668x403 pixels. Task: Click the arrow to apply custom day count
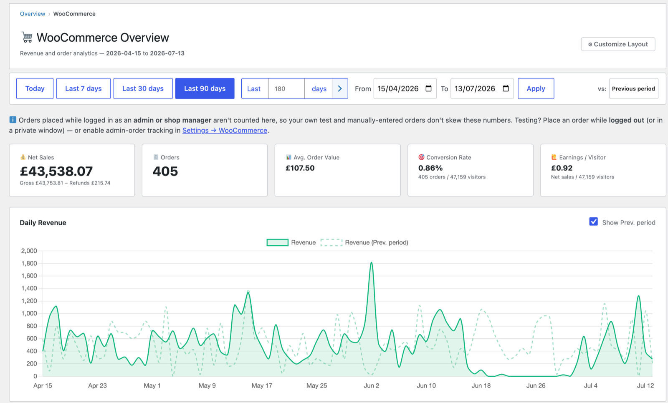pyautogui.click(x=340, y=88)
